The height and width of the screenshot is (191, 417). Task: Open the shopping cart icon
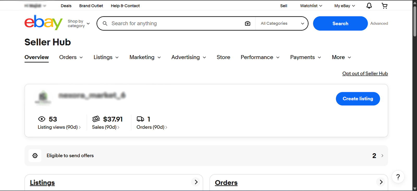[384, 6]
